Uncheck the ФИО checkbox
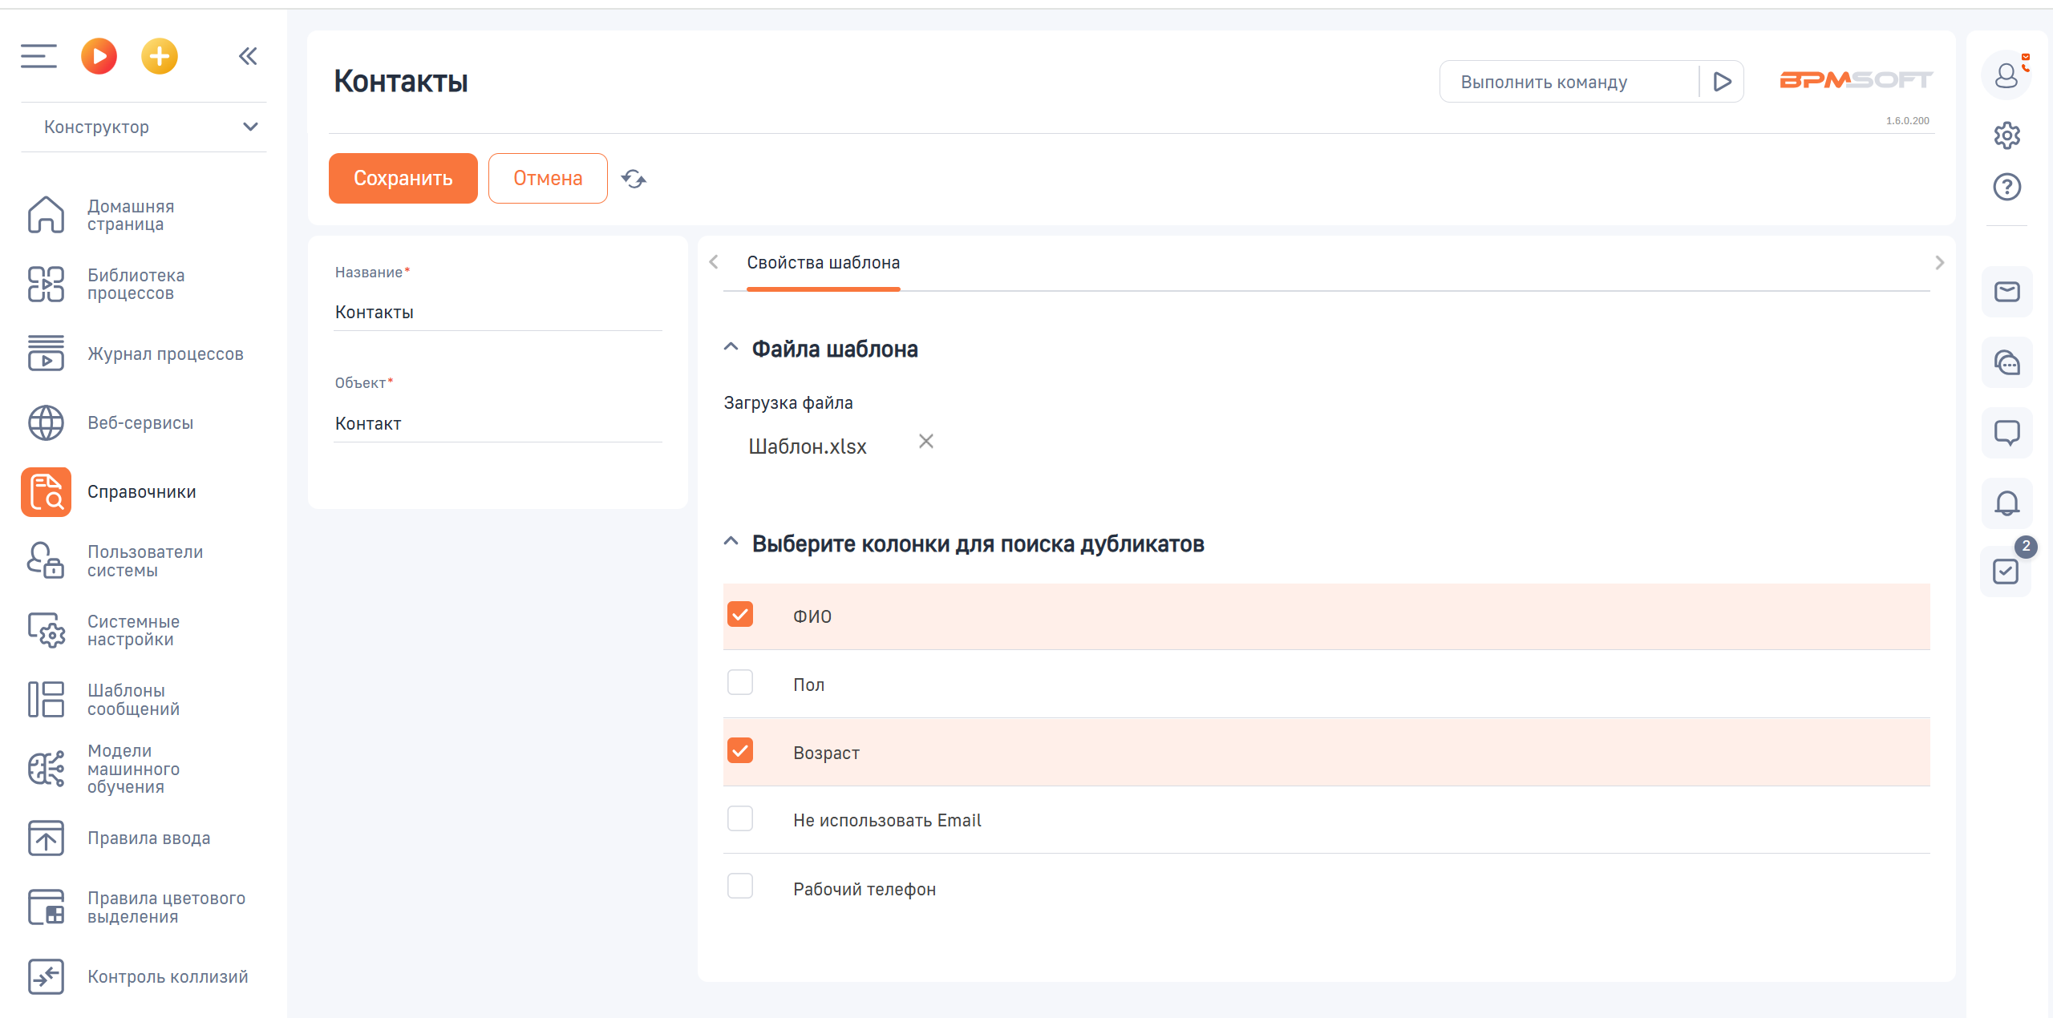Viewport: 2053px width, 1018px height. coord(740,615)
